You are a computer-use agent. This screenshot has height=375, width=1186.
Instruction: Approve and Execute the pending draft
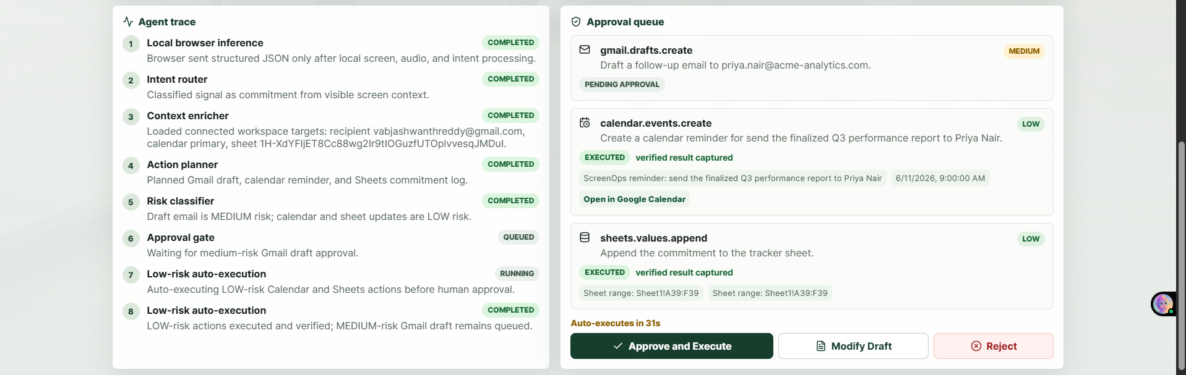[671, 346]
